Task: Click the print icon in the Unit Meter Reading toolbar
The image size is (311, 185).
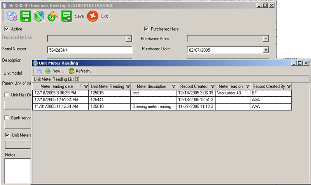Action: pyautogui.click(x=40, y=71)
